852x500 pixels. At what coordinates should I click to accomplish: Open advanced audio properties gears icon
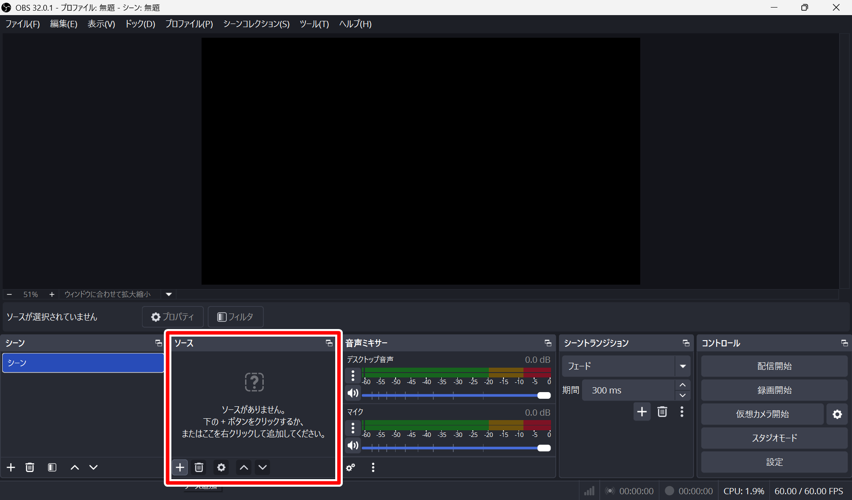coord(351,467)
